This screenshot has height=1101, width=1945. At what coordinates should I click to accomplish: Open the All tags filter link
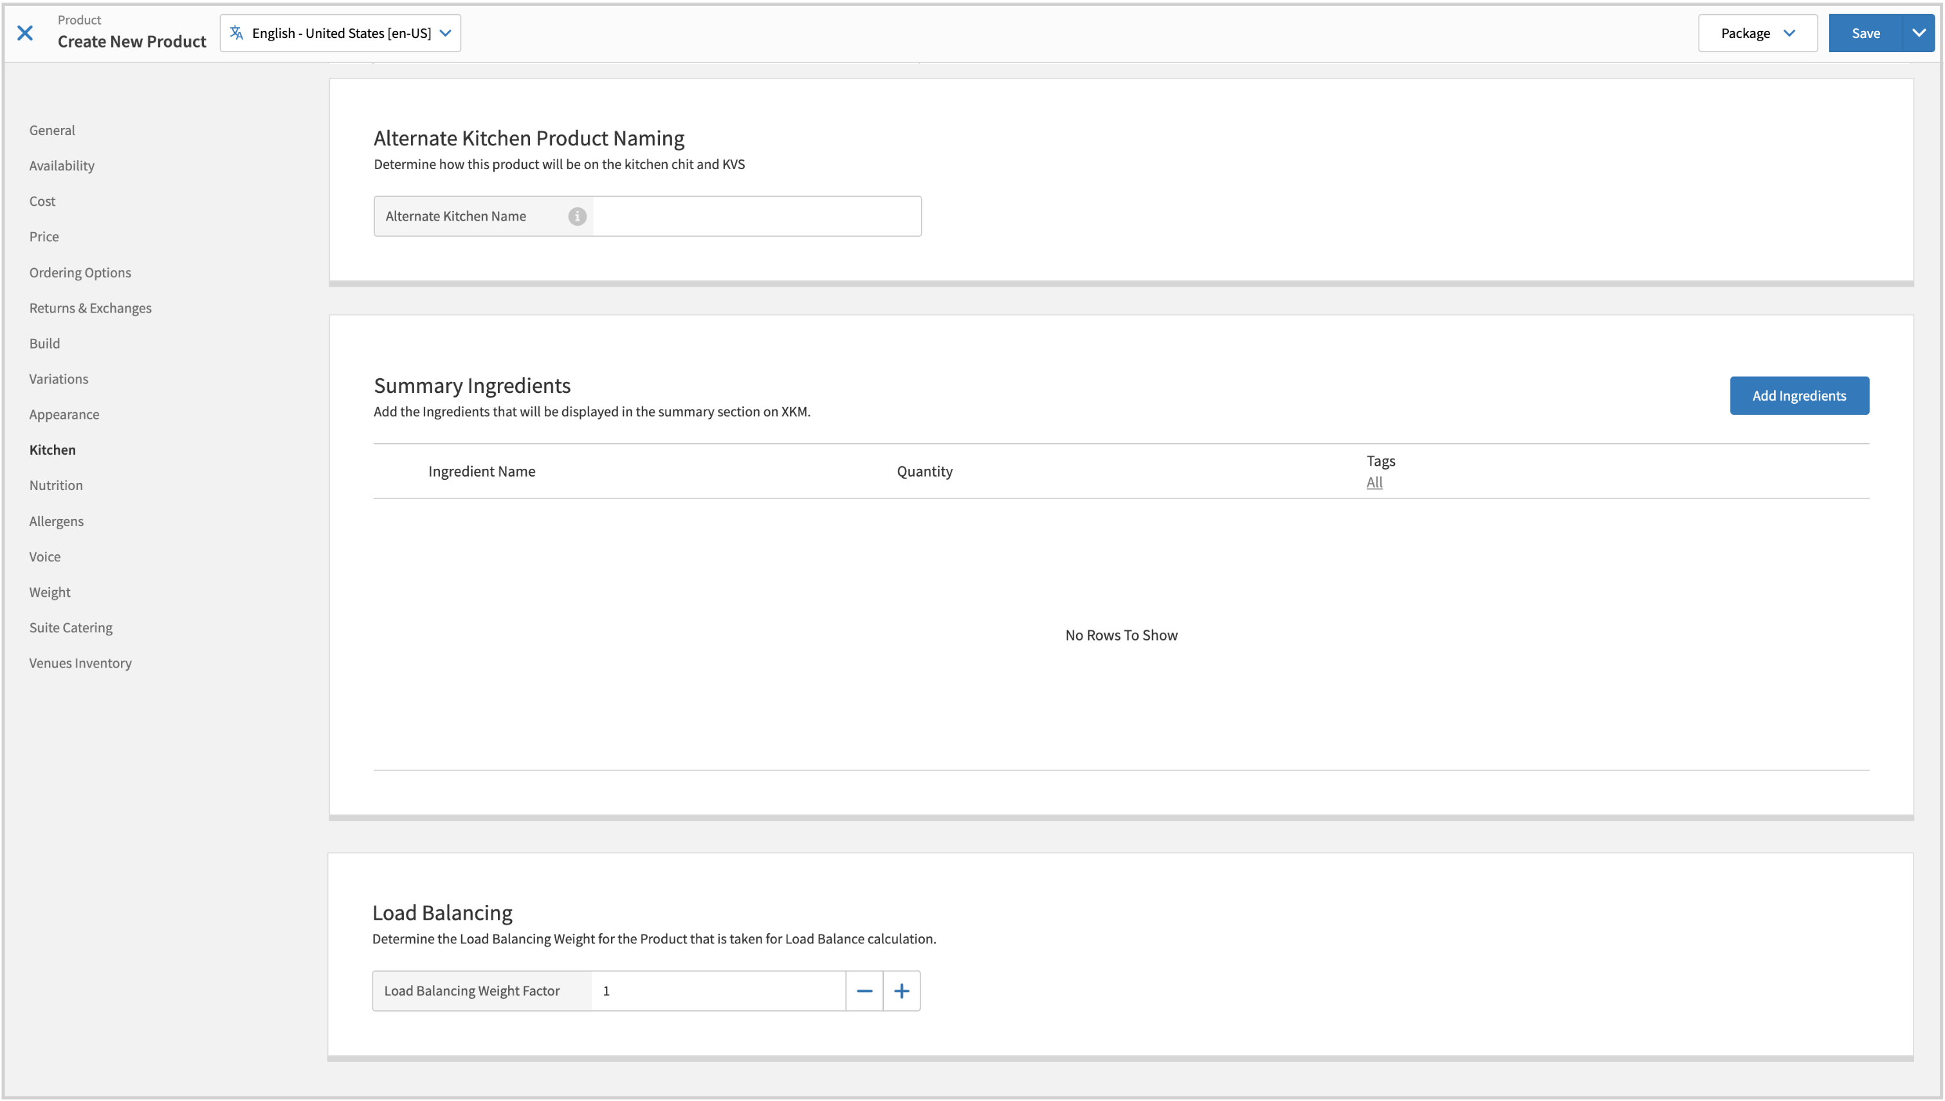click(1374, 482)
